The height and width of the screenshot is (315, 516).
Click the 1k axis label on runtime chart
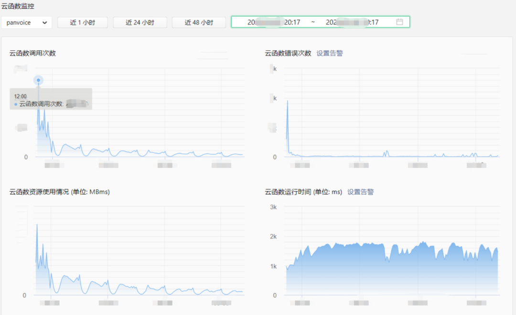273,266
